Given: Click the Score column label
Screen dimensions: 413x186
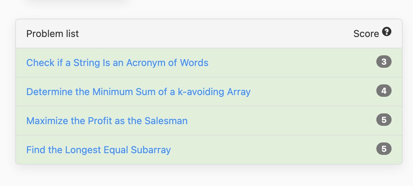Looking at the screenshot, I should [366, 34].
